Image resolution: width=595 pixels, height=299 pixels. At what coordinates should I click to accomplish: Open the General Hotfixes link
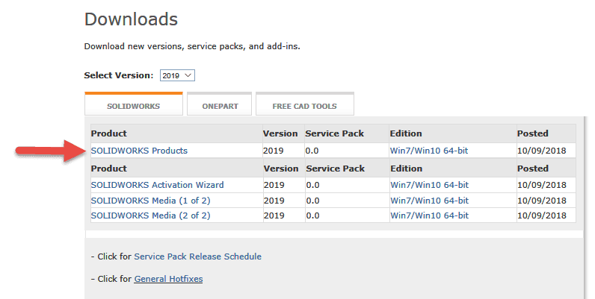[168, 279]
